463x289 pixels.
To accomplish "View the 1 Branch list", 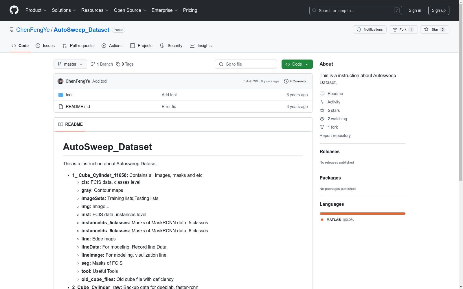I will coord(102,64).
